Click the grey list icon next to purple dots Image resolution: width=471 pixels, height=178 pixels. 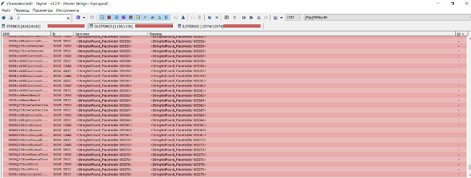[200, 18]
